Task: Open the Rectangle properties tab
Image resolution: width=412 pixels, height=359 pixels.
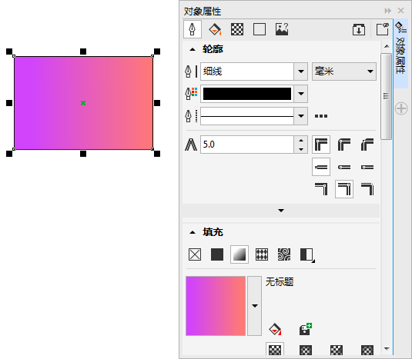Action: click(260, 29)
